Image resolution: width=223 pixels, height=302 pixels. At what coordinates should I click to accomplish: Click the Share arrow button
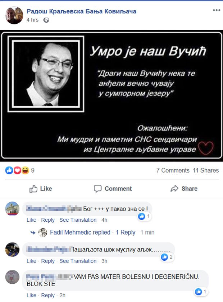tap(184, 189)
